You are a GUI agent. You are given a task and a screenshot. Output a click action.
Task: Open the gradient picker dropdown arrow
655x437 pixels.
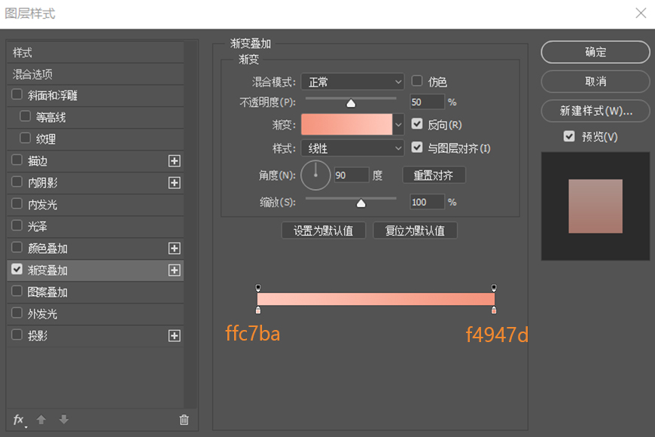[398, 124]
